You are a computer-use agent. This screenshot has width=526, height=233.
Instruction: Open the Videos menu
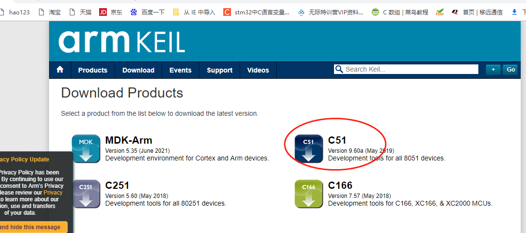258,70
